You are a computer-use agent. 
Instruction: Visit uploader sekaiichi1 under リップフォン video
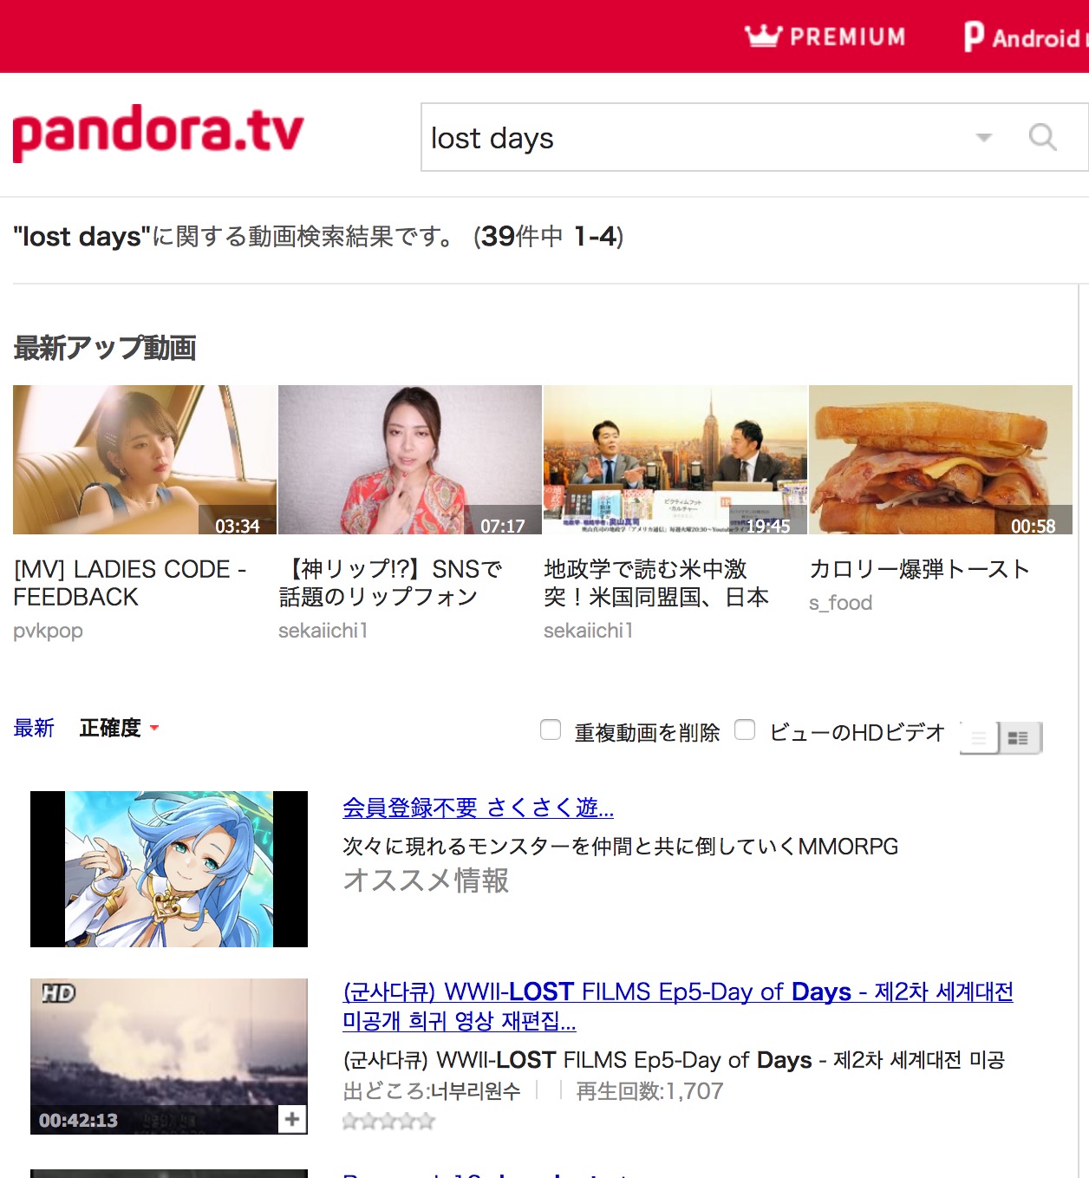tap(323, 631)
